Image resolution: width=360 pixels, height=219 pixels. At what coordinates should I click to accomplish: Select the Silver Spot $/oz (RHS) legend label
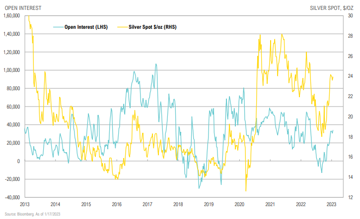[156, 27]
